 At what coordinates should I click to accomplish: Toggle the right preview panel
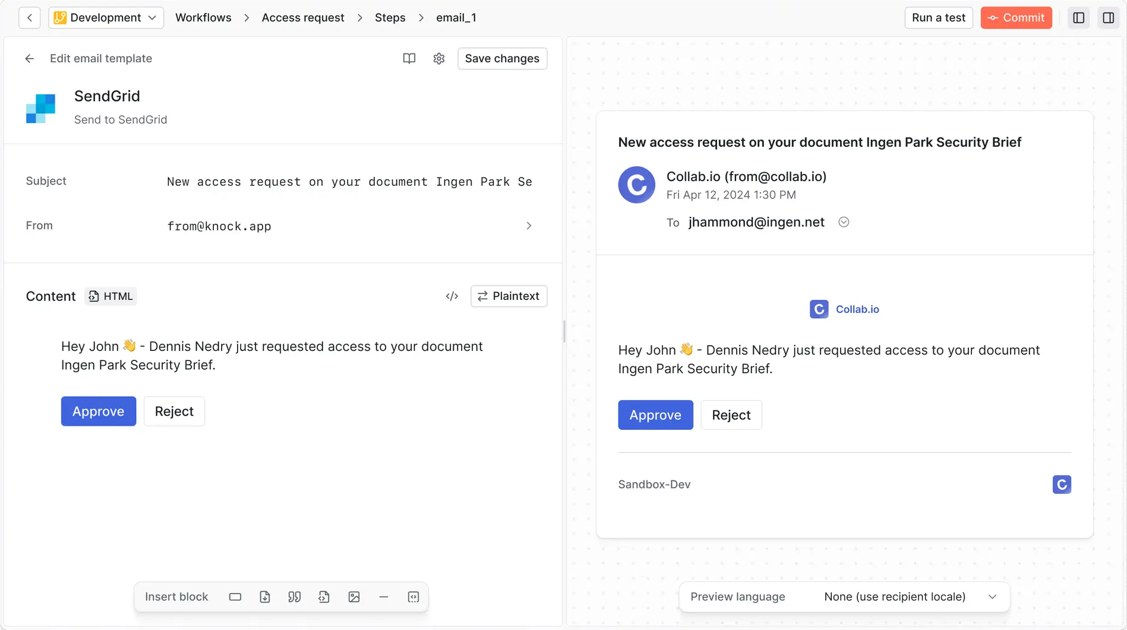(x=1108, y=17)
